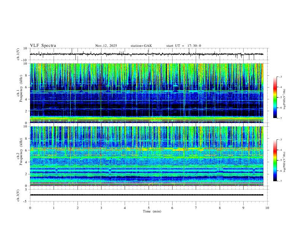This screenshot has width=301, height=233.
Task: Click the "VLF Spectra" plot title
Action: (43, 46)
